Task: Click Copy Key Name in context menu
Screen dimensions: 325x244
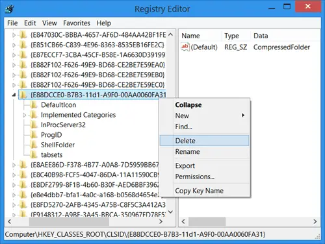Action: (199, 191)
